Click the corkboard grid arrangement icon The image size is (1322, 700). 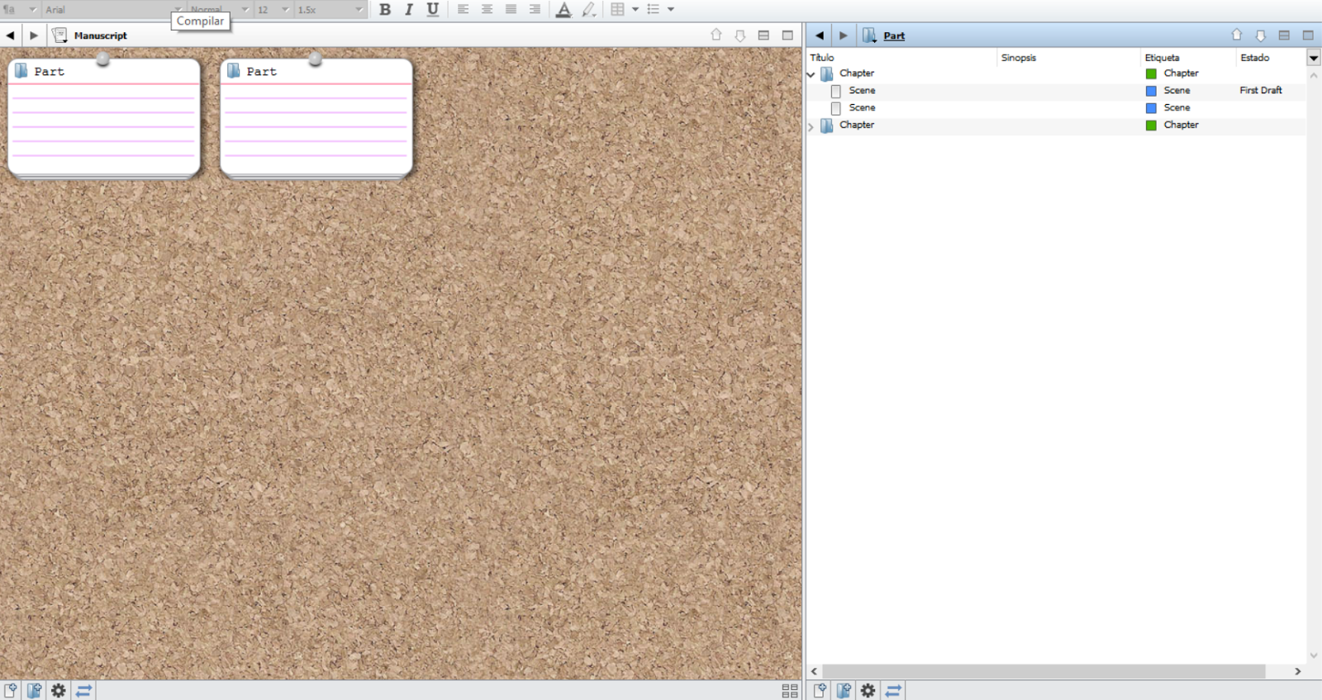(789, 690)
